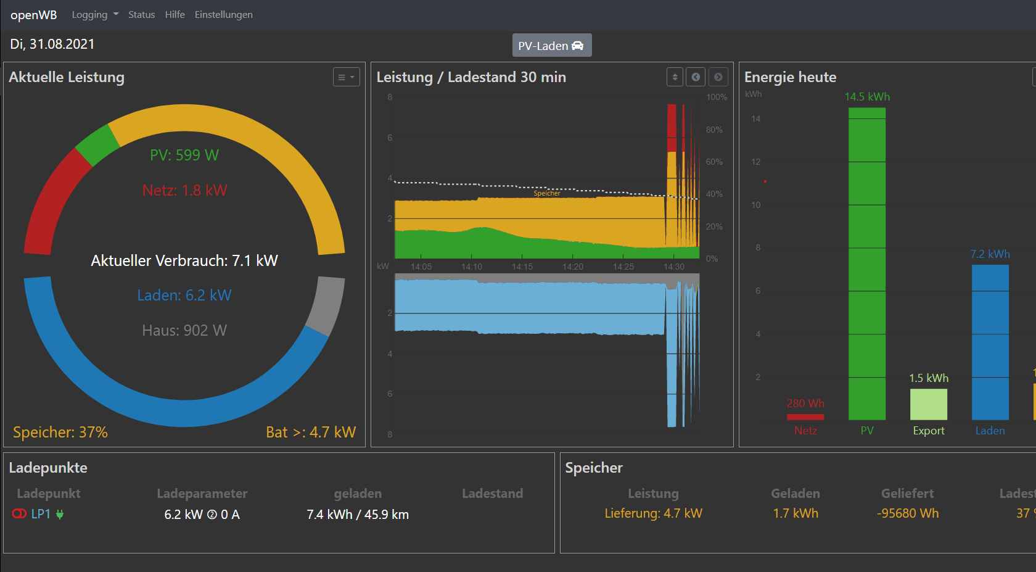The height and width of the screenshot is (572, 1036).
Task: Shift the power graph back in time
Action: pos(696,77)
